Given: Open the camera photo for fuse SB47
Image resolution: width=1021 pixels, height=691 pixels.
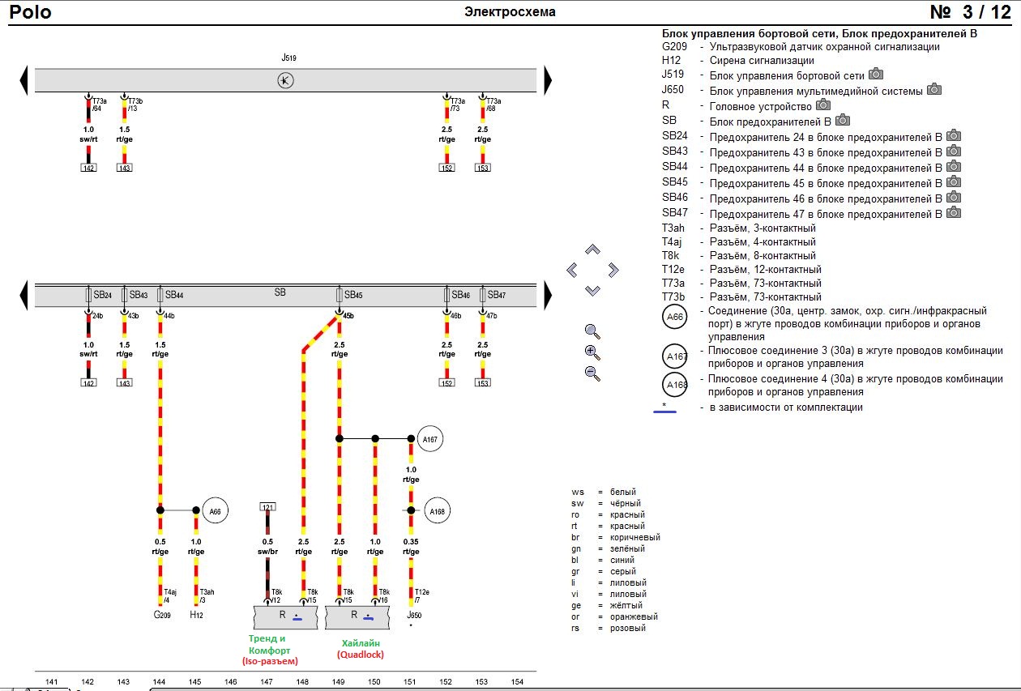Looking at the screenshot, I should (954, 213).
